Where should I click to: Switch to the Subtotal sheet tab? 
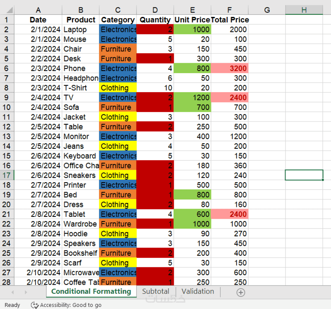click(x=156, y=291)
